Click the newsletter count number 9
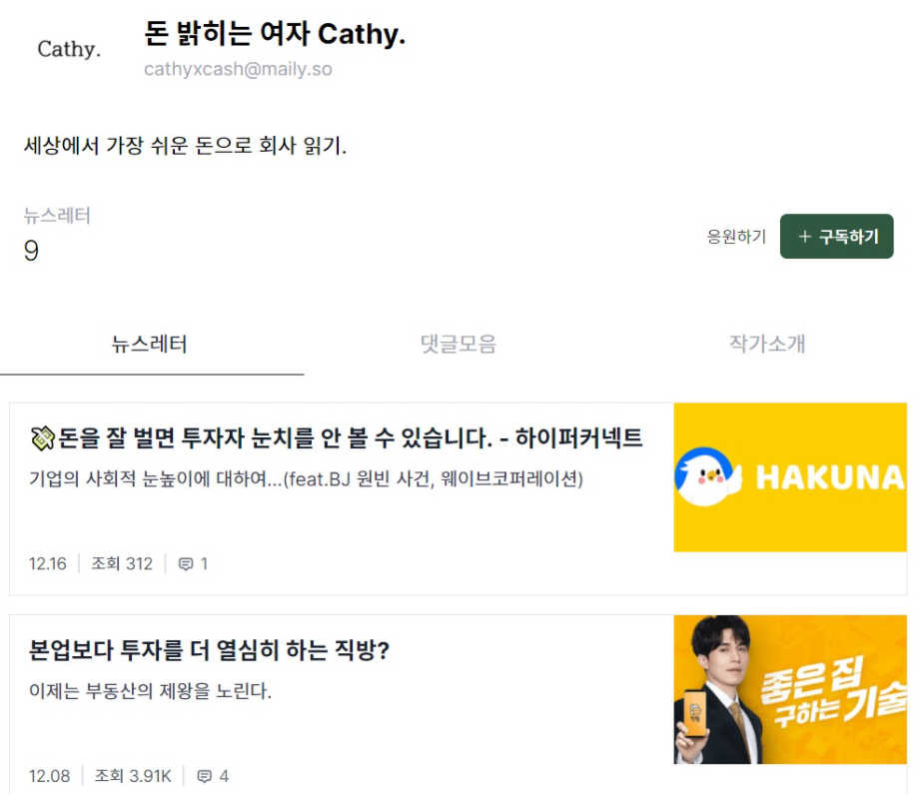The height and width of the screenshot is (811, 923). pos(31,251)
